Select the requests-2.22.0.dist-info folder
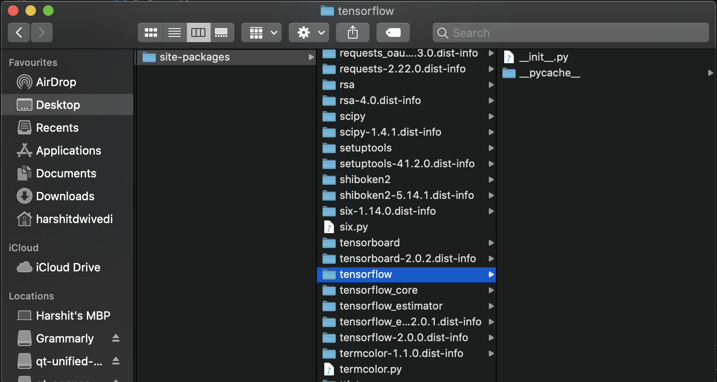The width and height of the screenshot is (717, 382). pos(406,69)
